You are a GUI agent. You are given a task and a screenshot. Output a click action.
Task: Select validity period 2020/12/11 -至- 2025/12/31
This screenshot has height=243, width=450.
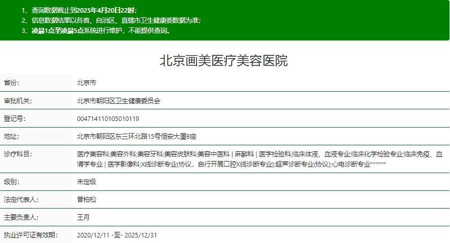point(117,235)
